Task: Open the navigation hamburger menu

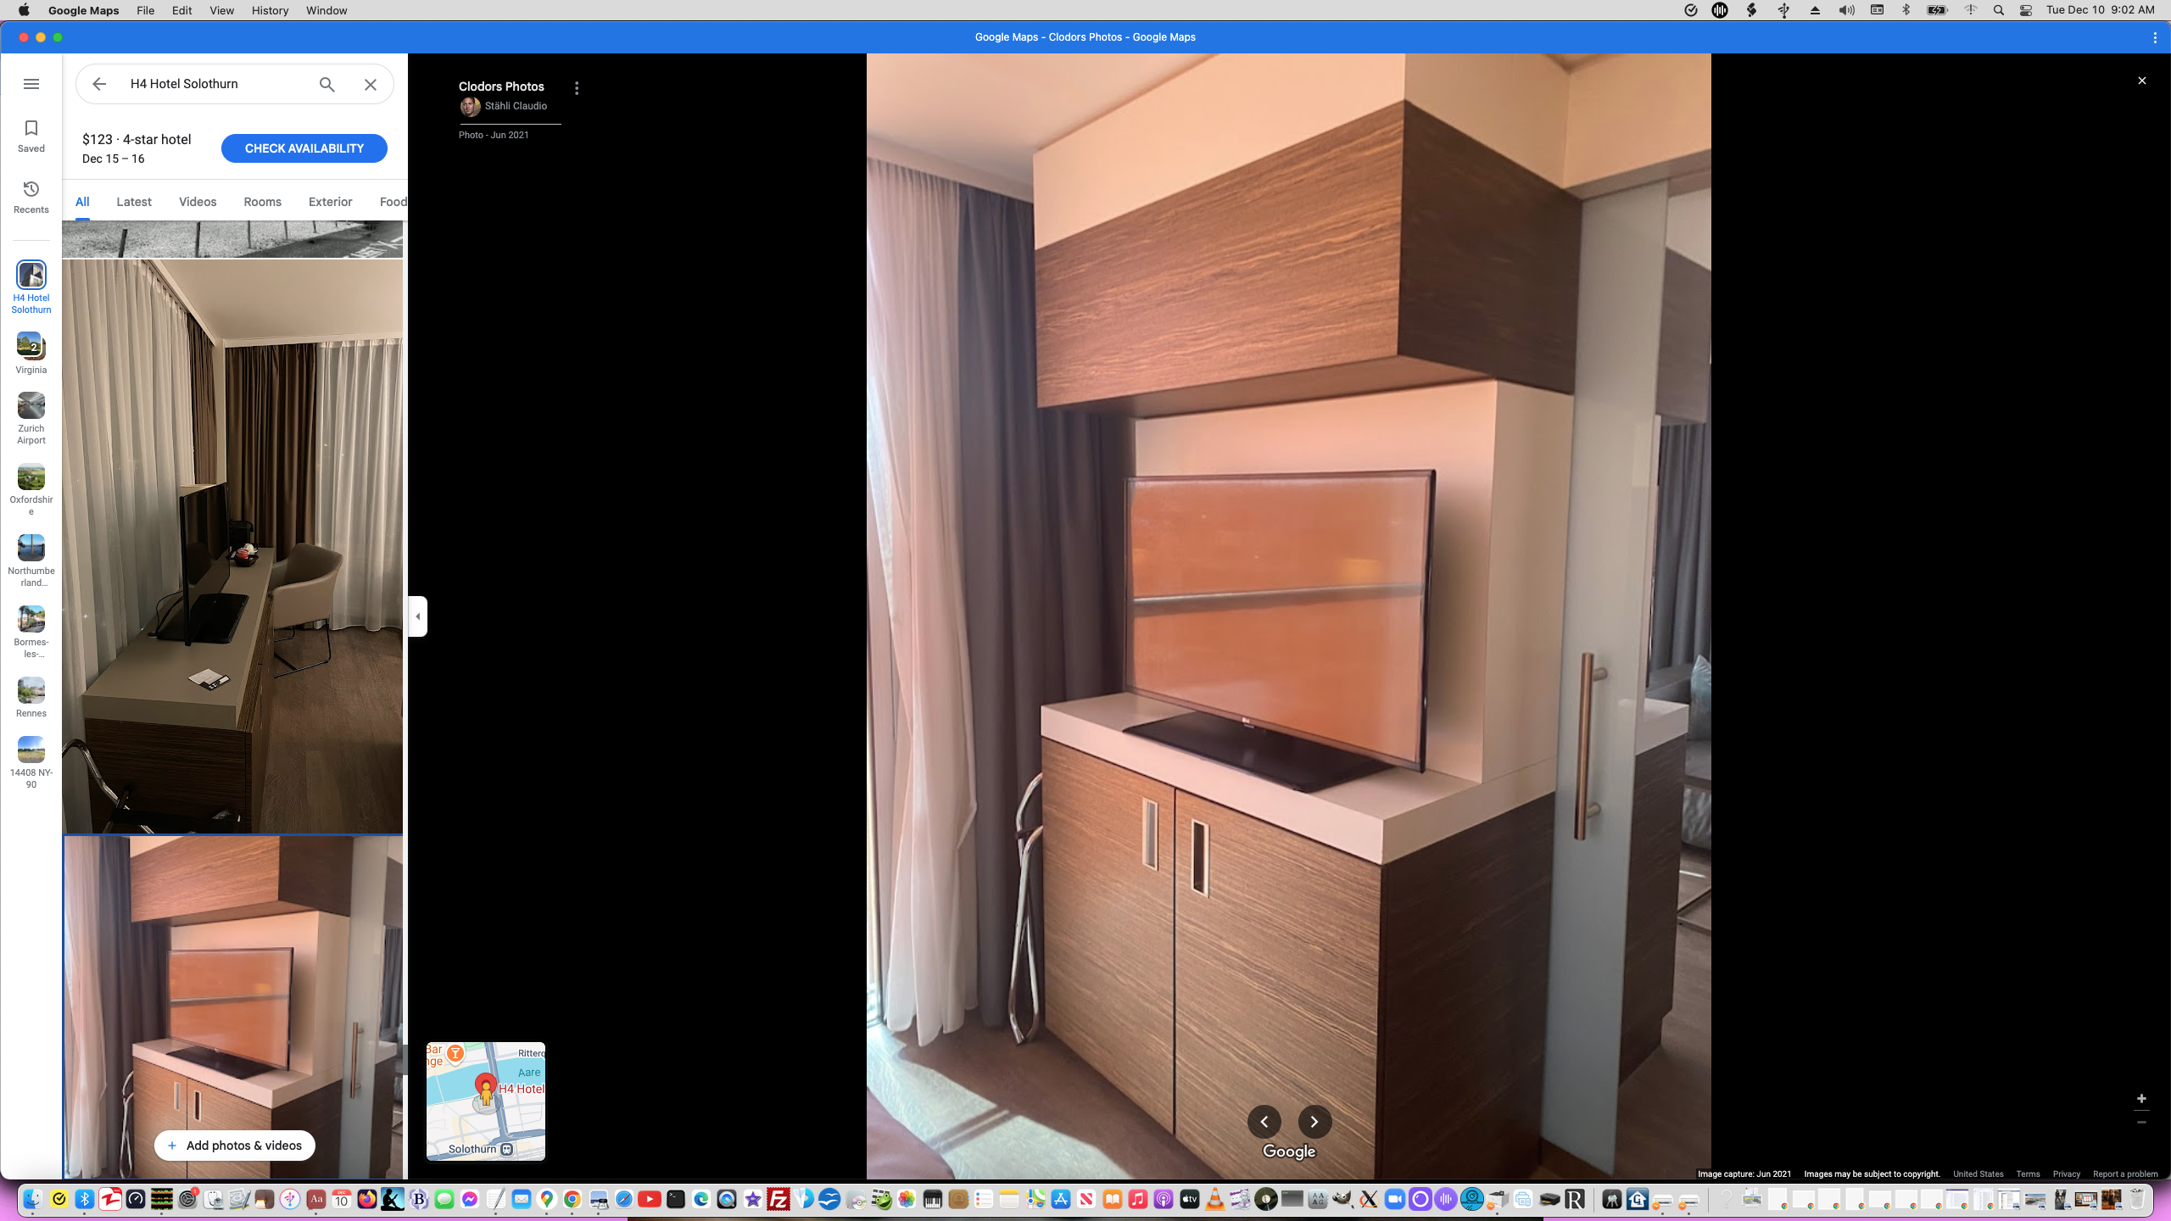Action: click(31, 83)
